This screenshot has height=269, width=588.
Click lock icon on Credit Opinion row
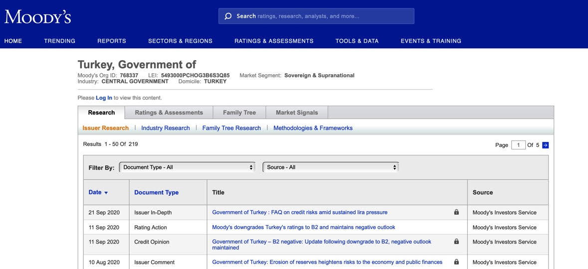456,242
